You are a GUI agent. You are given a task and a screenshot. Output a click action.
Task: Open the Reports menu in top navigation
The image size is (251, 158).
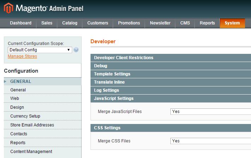pyautogui.click(x=207, y=23)
